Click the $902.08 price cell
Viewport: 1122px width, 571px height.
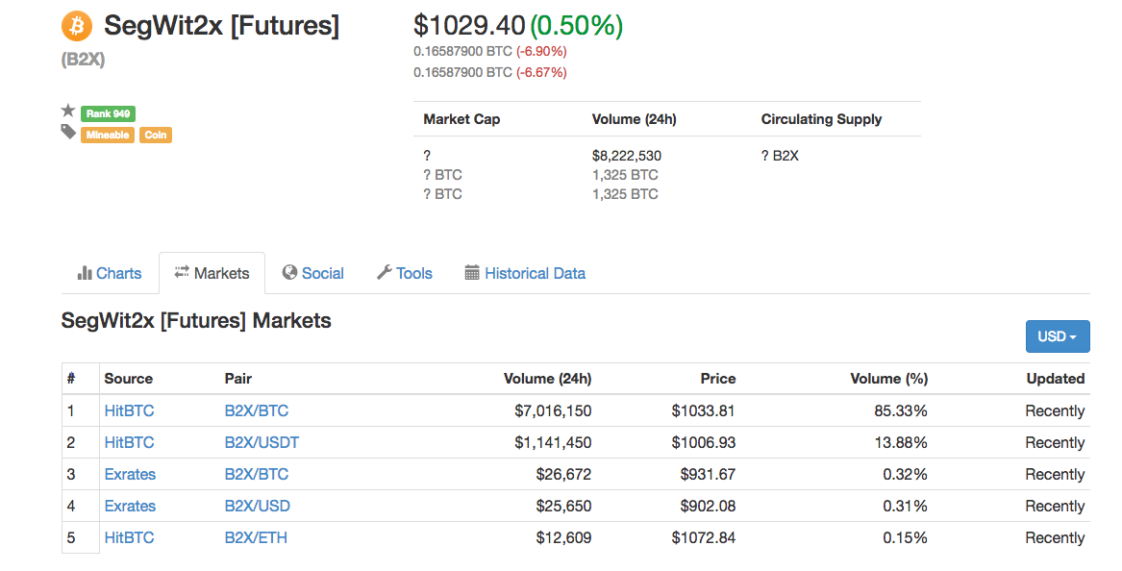[x=708, y=506]
